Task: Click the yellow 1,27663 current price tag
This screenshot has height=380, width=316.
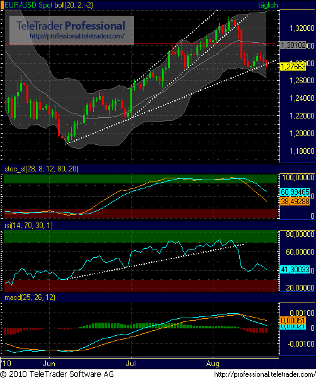Action: point(293,67)
